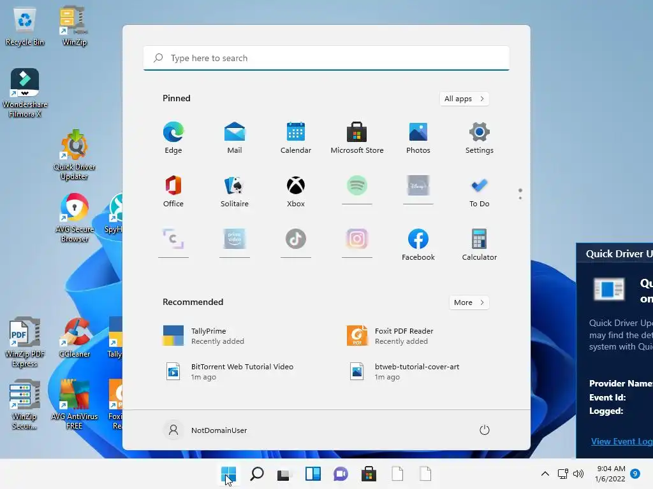The image size is (653, 489).
Task: Open taskbar Search magnifier
Action: (x=257, y=474)
